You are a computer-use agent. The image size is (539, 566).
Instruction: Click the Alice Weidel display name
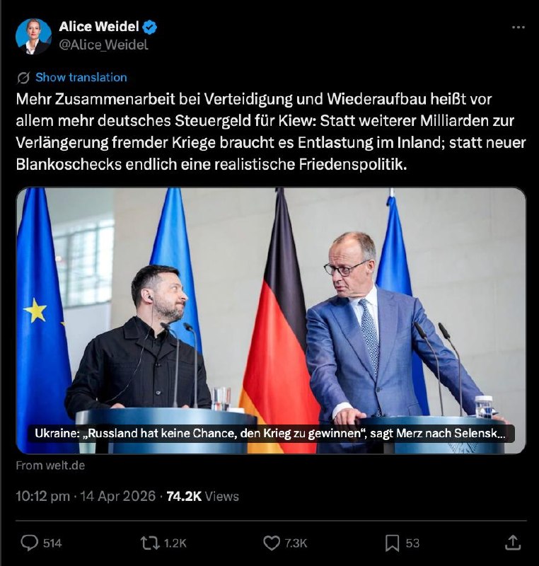point(99,26)
